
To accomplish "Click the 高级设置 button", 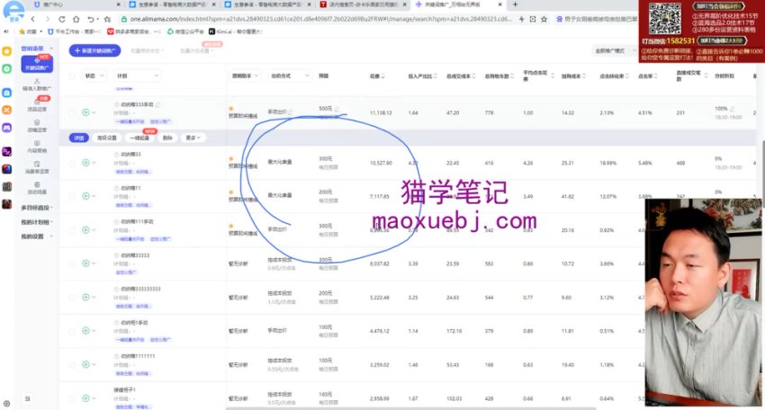I will [x=107, y=138].
